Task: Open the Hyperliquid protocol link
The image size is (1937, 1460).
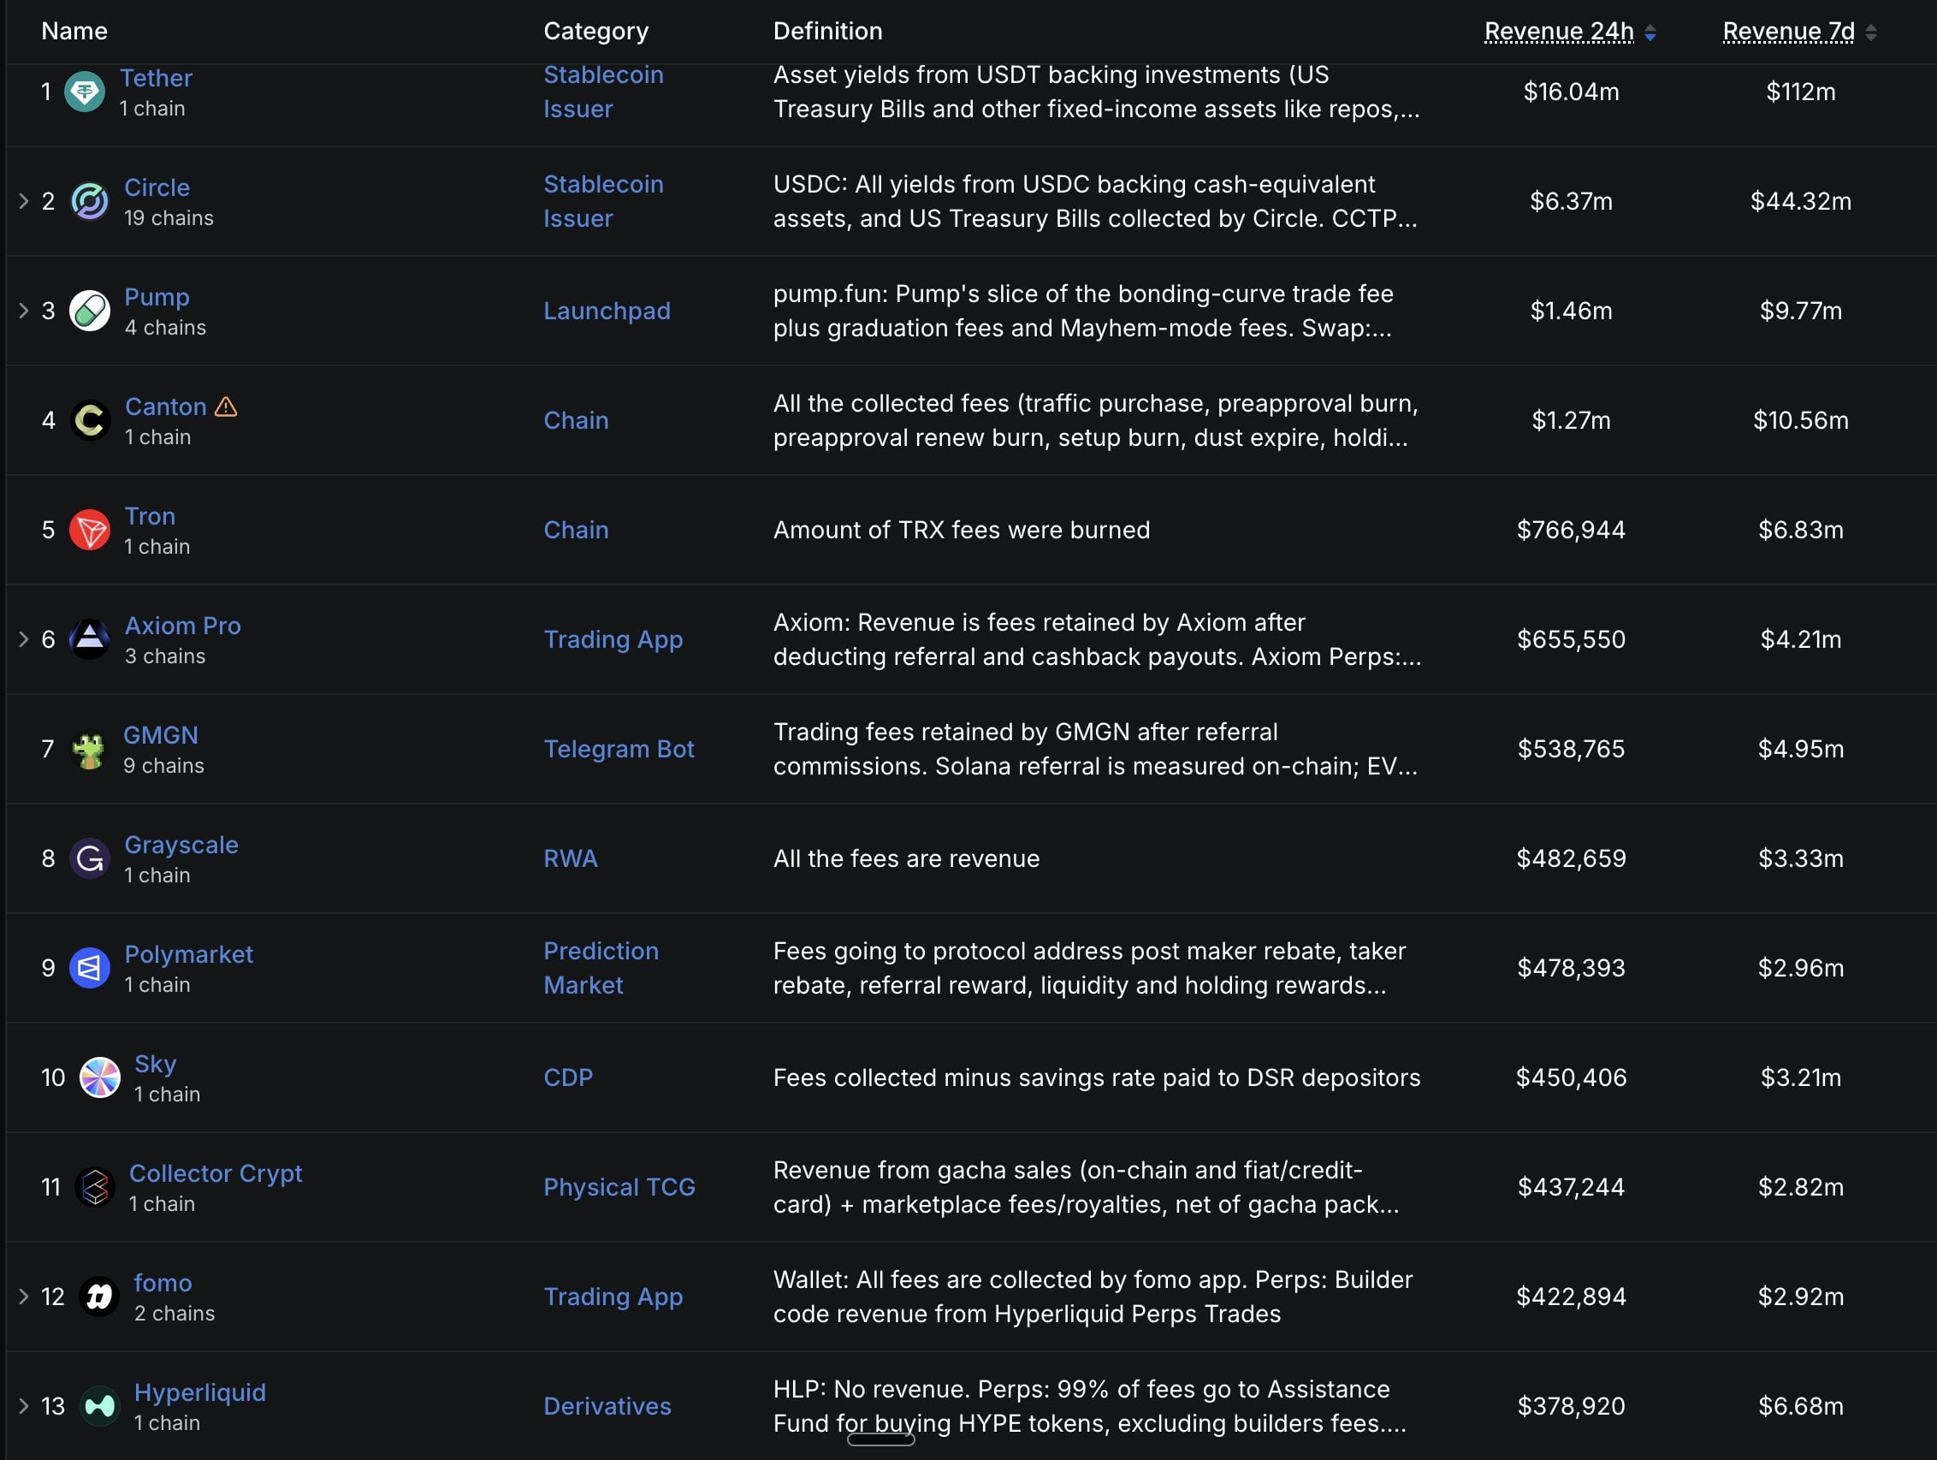Action: tap(199, 1392)
